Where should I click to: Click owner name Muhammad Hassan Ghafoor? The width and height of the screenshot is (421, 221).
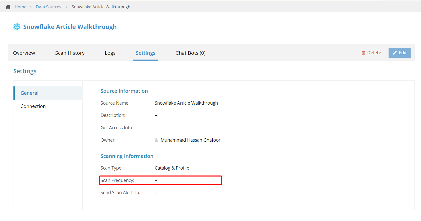coord(191,140)
